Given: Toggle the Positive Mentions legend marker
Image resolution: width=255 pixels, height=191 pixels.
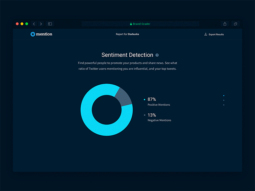Looking at the screenshot, I should tap(144, 99).
